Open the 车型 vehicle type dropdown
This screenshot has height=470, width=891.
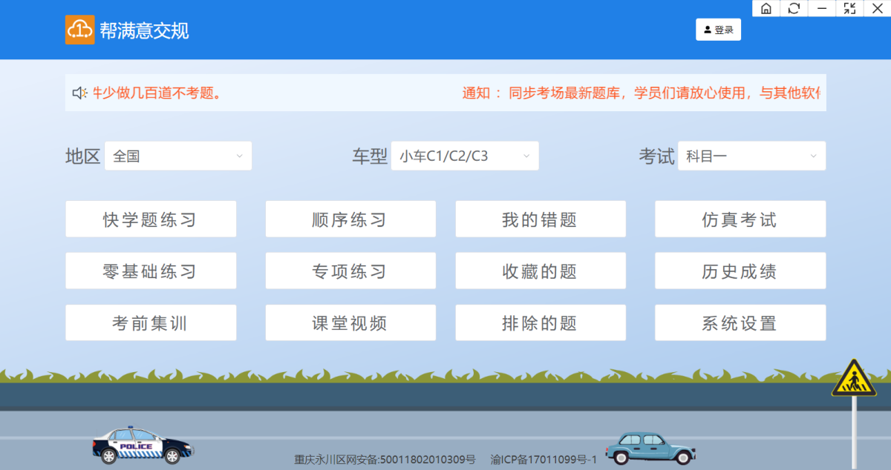[x=465, y=156]
